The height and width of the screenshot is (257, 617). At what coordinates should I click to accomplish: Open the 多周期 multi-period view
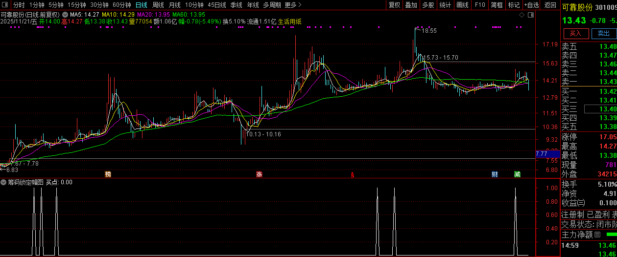point(272,5)
